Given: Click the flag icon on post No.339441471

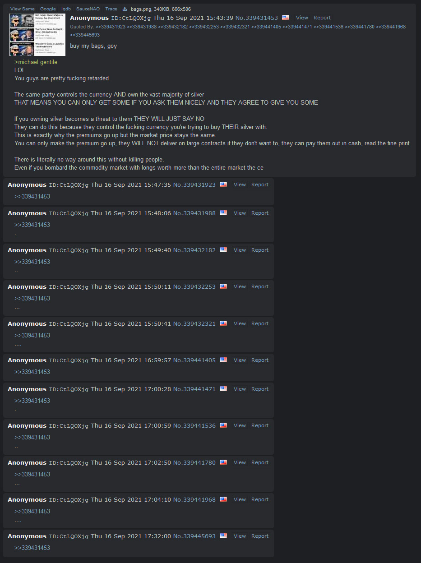Looking at the screenshot, I should tap(223, 388).
